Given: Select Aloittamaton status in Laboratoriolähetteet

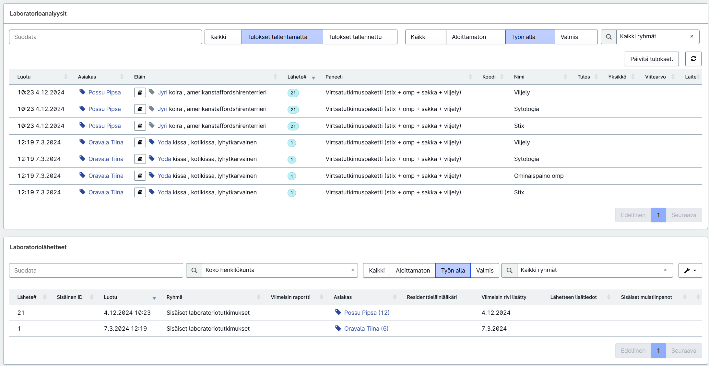Looking at the screenshot, I should pyautogui.click(x=413, y=270).
